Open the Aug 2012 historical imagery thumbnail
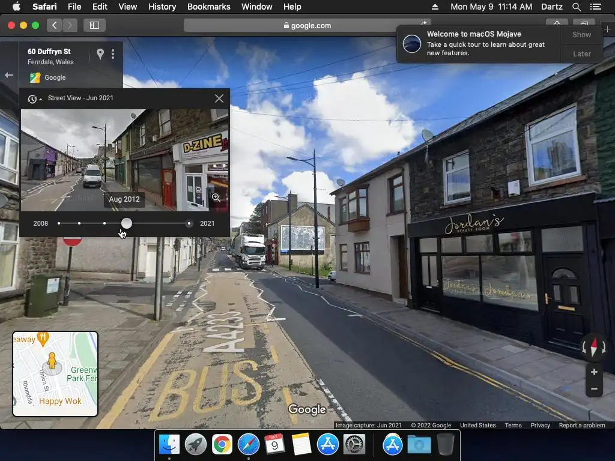 [x=125, y=160]
